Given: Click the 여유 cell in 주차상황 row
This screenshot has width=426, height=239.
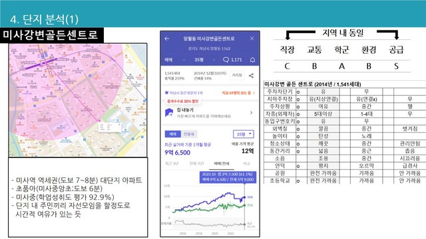Looking at the screenshot, I should click(323, 106).
